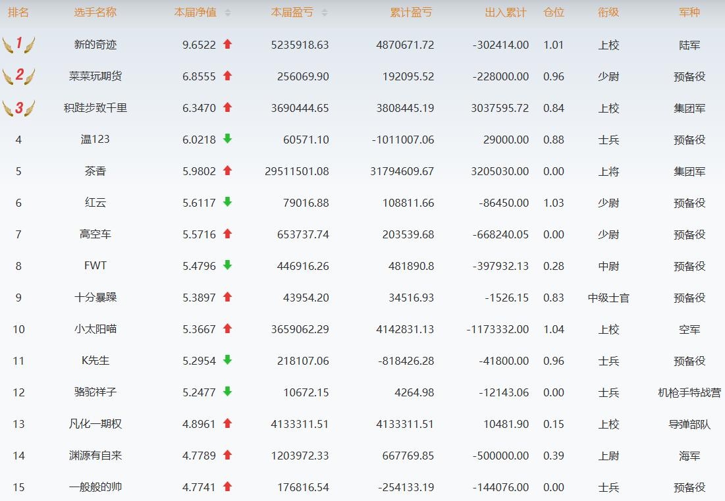Select the 小太阳喵 row at rank 10

(x=362, y=329)
